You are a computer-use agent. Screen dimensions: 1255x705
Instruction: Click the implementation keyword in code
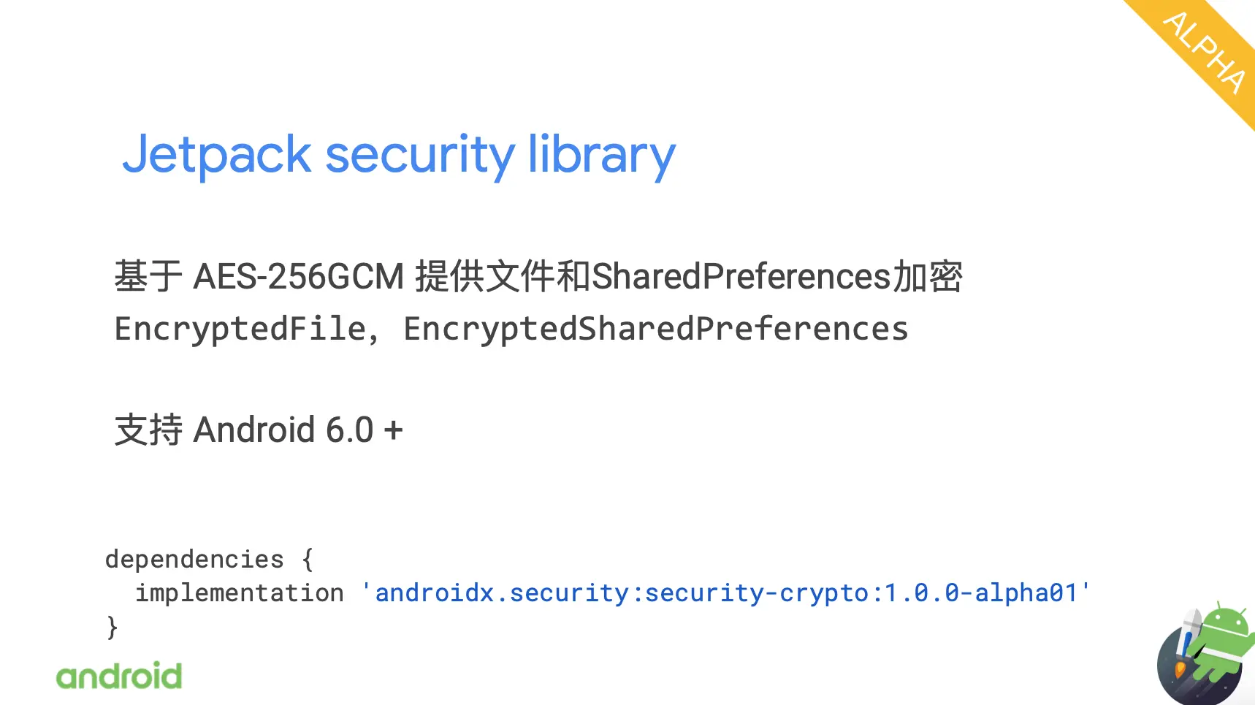(240, 592)
